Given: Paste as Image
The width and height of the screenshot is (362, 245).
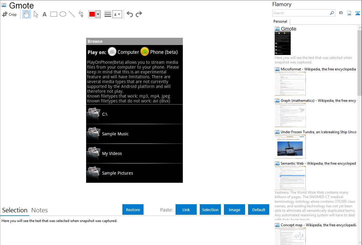Looking at the screenshot, I should [234, 210].
